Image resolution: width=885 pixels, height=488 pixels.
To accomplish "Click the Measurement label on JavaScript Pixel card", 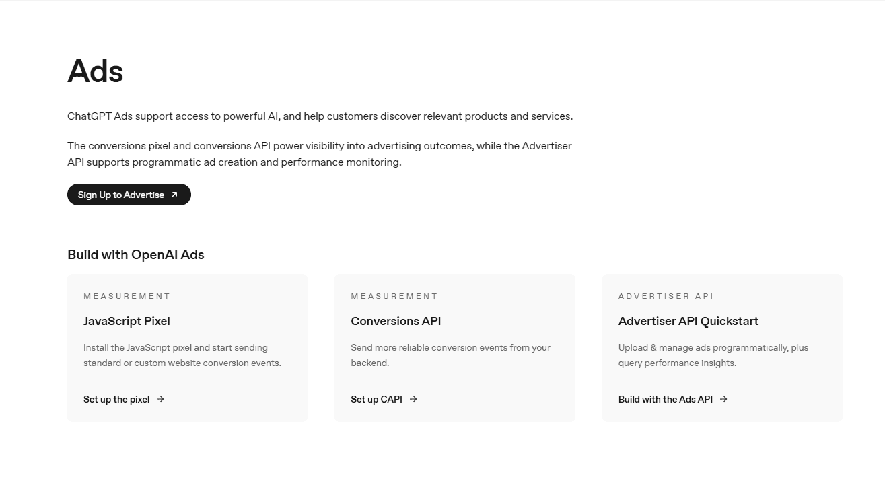I will [127, 296].
